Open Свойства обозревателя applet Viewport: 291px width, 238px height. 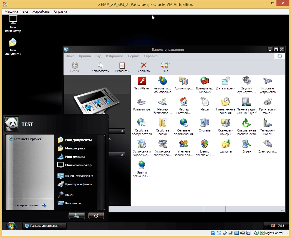[x=142, y=127]
